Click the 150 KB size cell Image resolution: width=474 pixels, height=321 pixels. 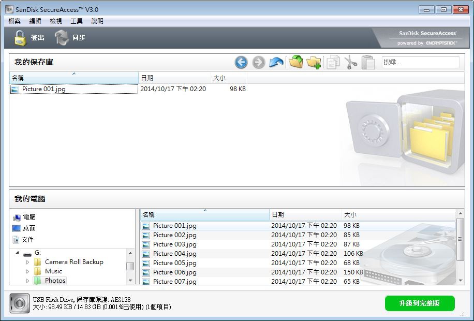353,272
